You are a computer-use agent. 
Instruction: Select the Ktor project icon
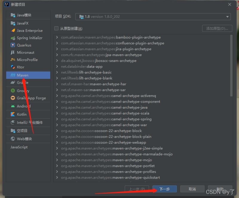(x=13, y=67)
